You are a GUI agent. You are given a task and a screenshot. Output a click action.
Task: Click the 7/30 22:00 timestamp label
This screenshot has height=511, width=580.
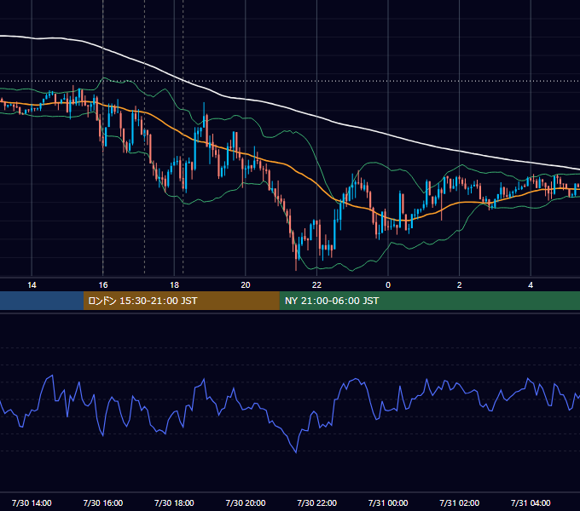317,502
